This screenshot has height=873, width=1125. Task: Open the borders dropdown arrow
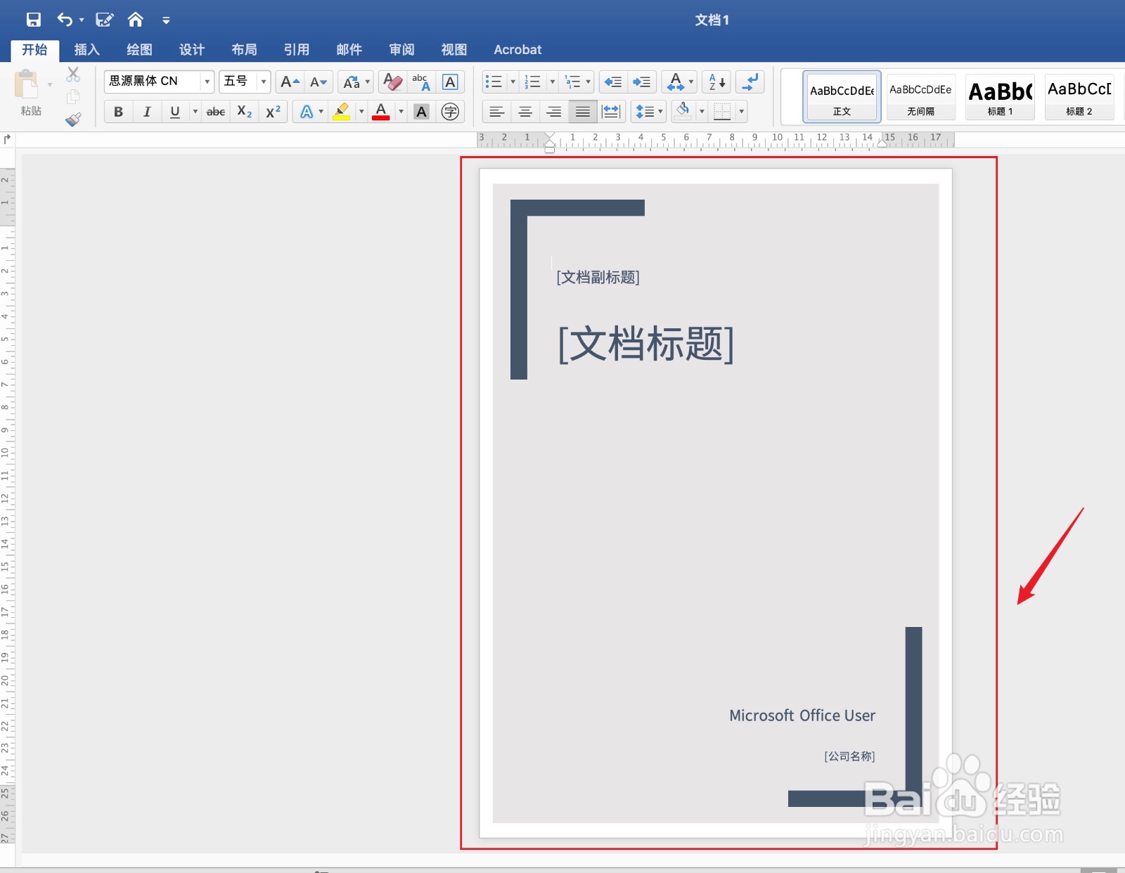[741, 111]
